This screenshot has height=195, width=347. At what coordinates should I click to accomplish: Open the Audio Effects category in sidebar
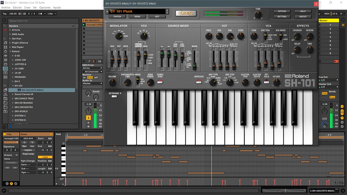click(5, 55)
